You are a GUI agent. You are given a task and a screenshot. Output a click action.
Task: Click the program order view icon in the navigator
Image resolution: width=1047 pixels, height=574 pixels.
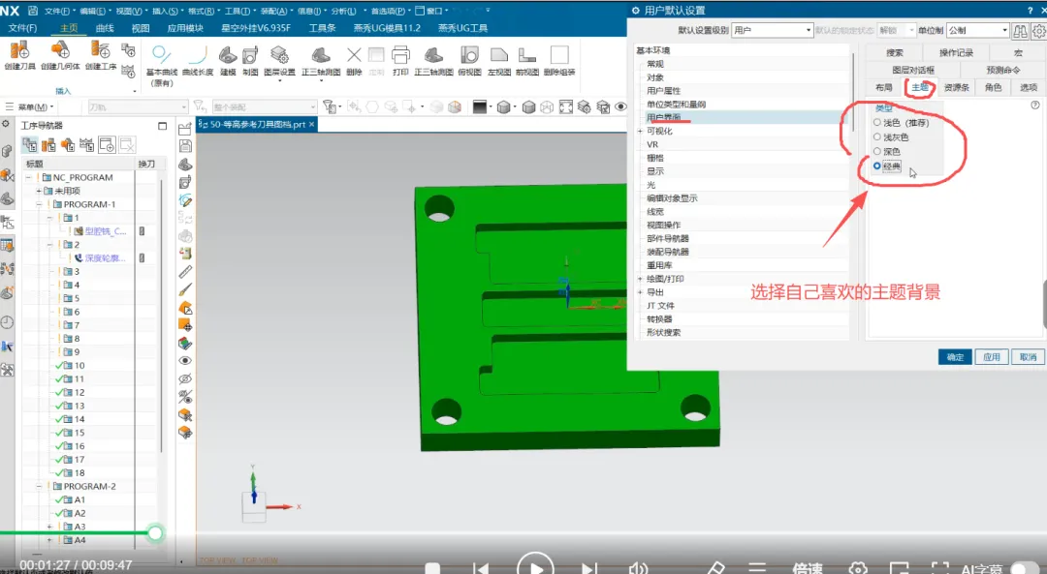point(29,144)
